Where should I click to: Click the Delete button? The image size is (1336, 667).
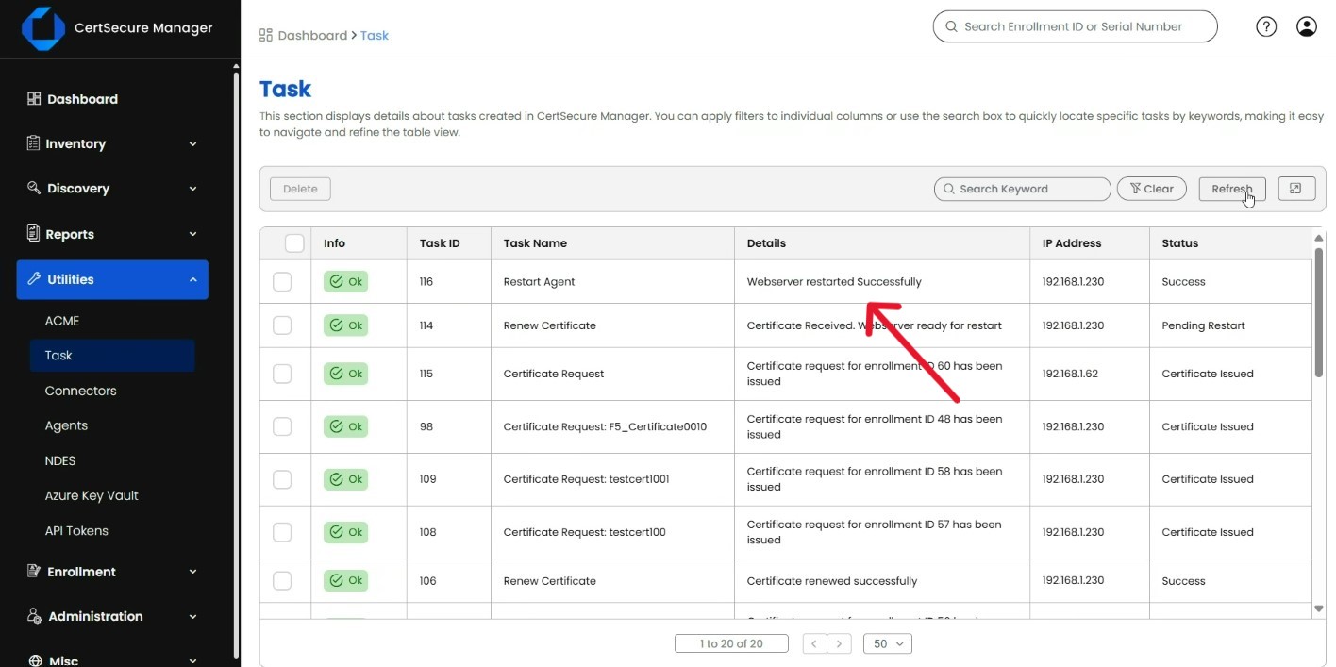pyautogui.click(x=300, y=189)
